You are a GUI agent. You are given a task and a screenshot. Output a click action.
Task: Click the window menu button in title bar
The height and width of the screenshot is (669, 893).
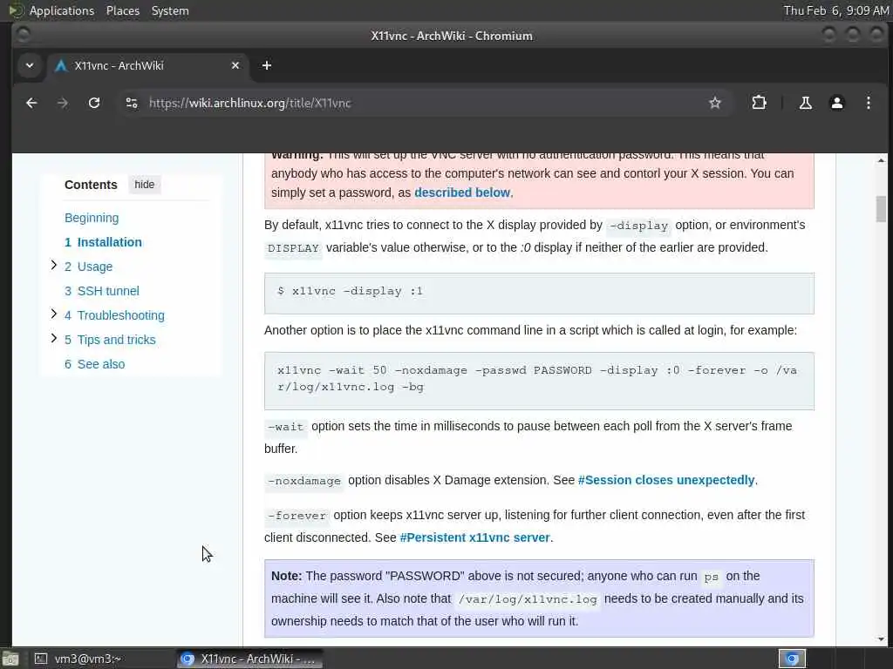pos(23,35)
